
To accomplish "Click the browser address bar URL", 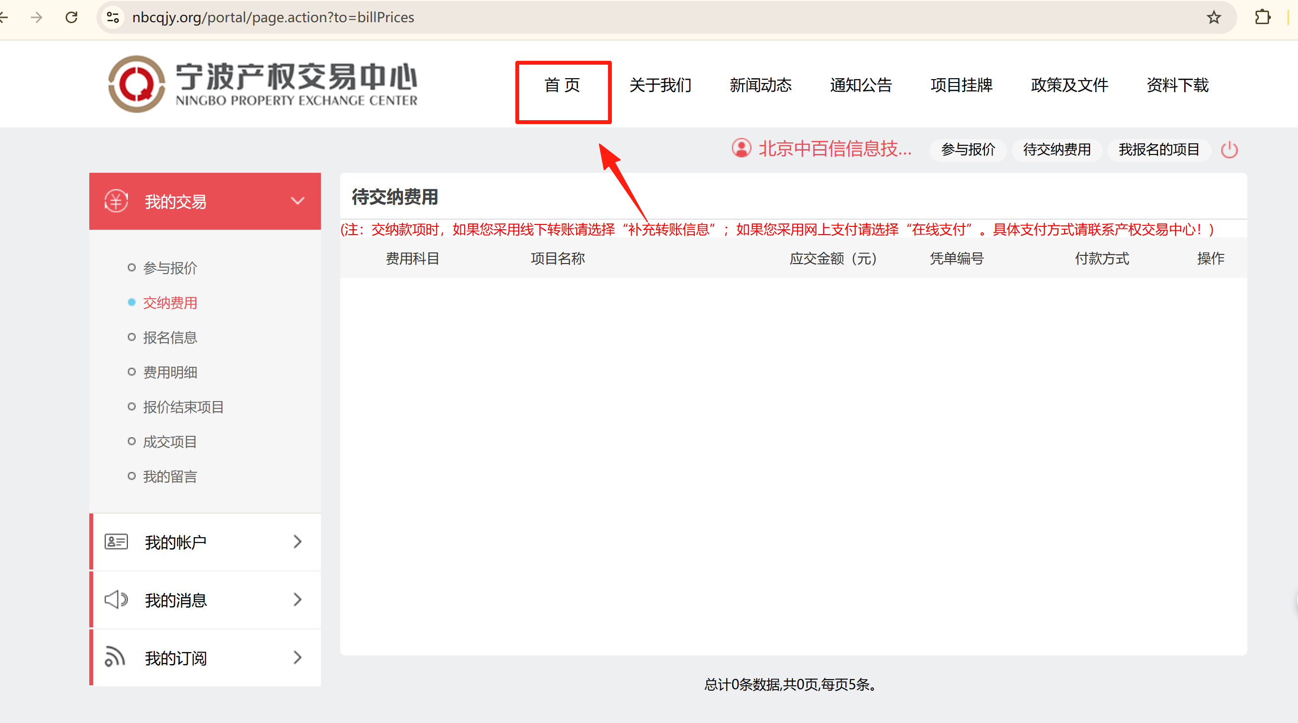I will (x=273, y=18).
